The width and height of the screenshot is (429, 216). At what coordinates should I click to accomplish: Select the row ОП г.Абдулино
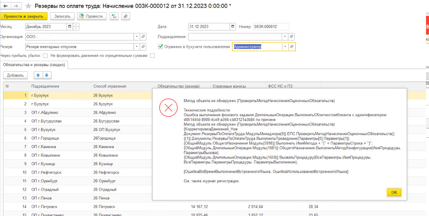click(x=78, y=112)
